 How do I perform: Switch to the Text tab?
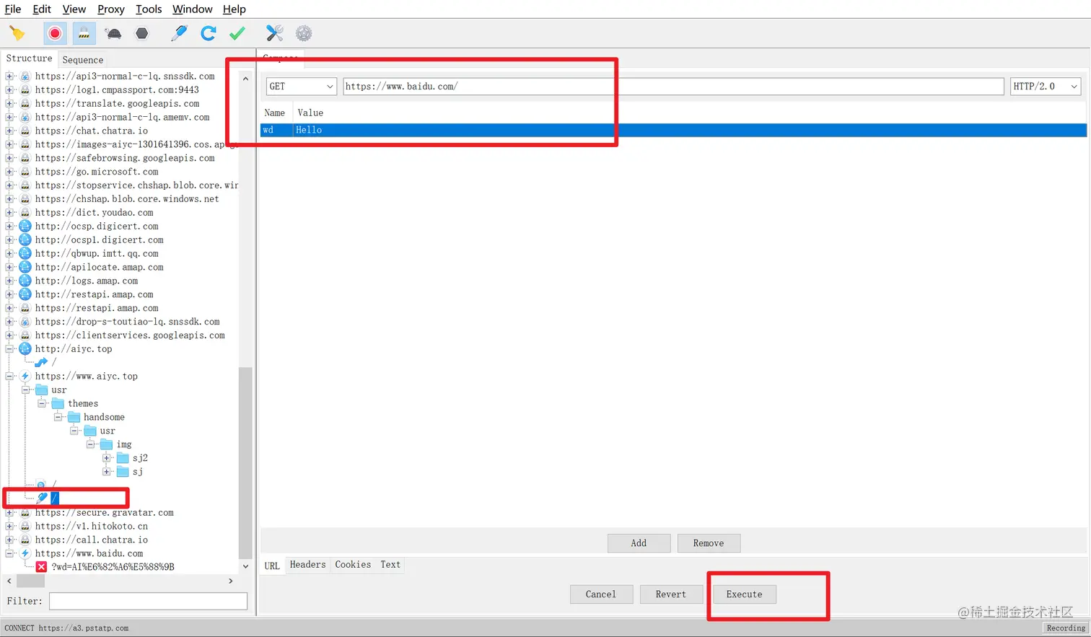pos(390,565)
